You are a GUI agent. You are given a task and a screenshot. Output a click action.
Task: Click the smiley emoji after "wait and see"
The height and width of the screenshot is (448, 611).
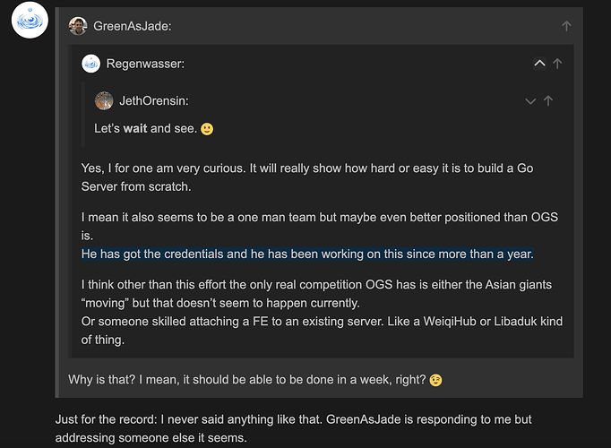point(206,129)
